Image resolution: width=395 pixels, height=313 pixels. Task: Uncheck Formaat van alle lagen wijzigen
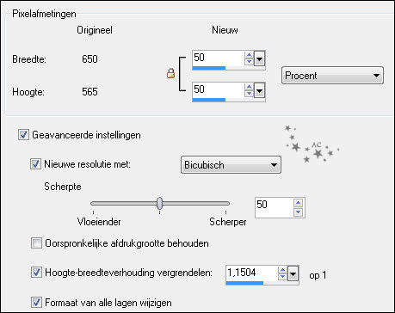tap(36, 302)
